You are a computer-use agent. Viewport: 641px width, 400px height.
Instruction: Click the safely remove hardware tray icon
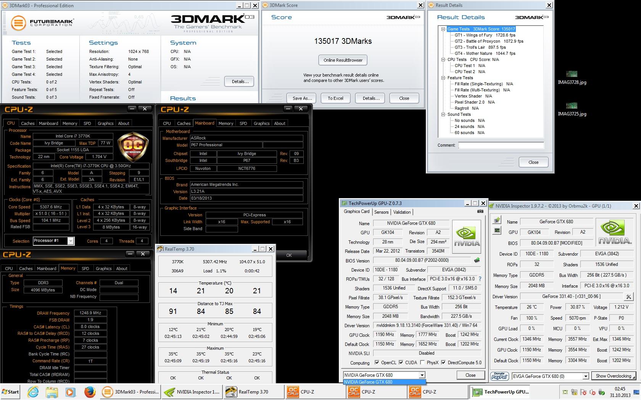pyautogui.click(x=602, y=392)
